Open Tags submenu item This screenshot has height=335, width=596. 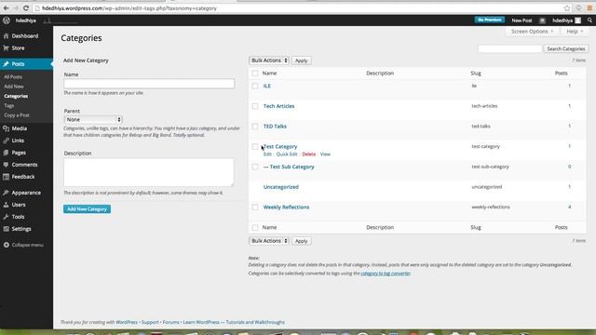(x=8, y=105)
